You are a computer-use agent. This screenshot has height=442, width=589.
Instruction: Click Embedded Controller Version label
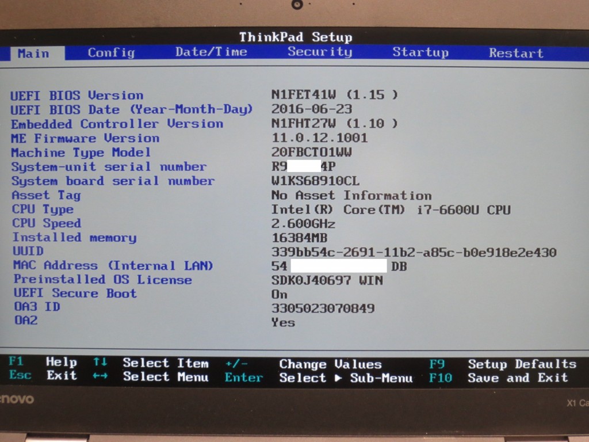click(x=117, y=124)
